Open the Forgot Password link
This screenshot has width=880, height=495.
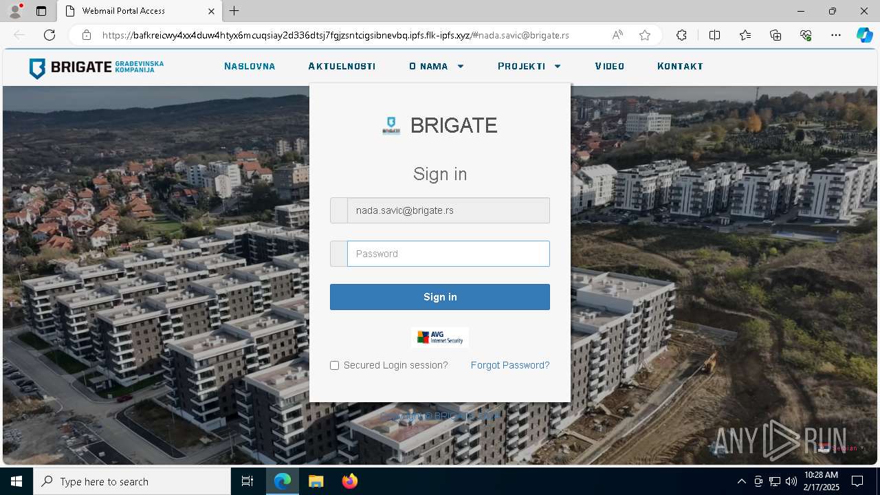(x=510, y=365)
